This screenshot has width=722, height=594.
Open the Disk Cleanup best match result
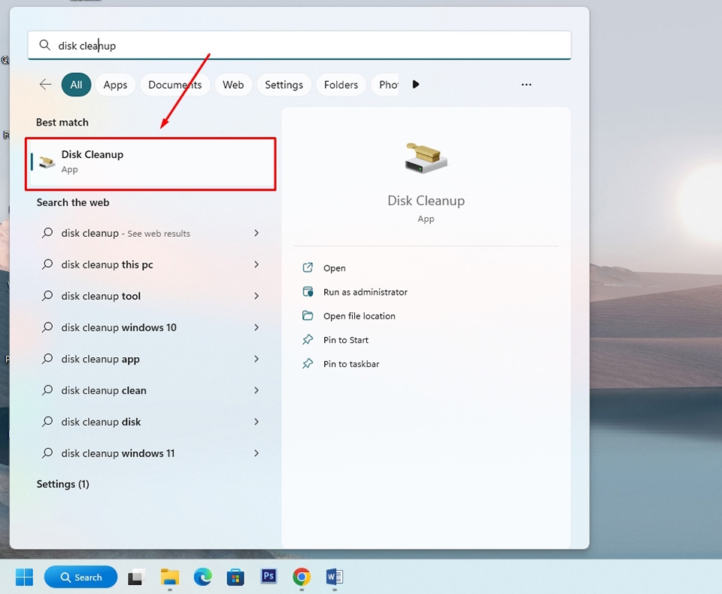[150, 163]
